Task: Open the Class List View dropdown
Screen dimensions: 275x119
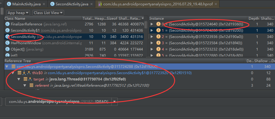Action: tap(48, 13)
